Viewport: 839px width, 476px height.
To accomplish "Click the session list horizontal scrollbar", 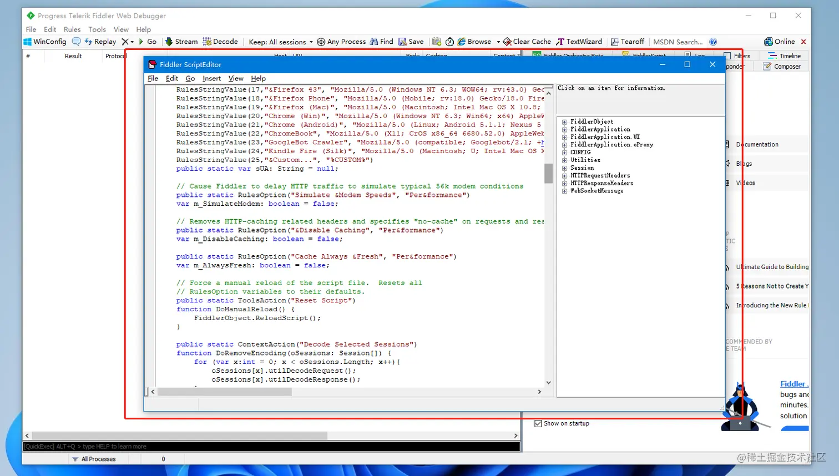I will coord(179,436).
